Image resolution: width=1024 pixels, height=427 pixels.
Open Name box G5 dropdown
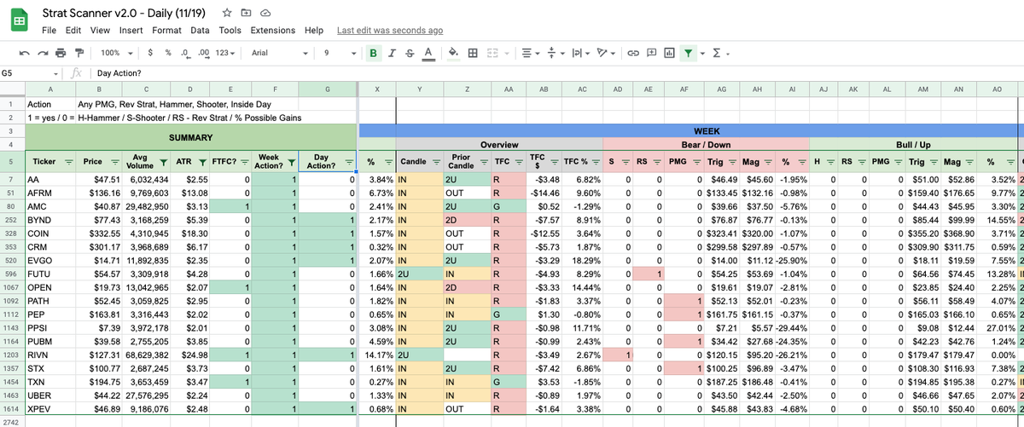coord(56,73)
